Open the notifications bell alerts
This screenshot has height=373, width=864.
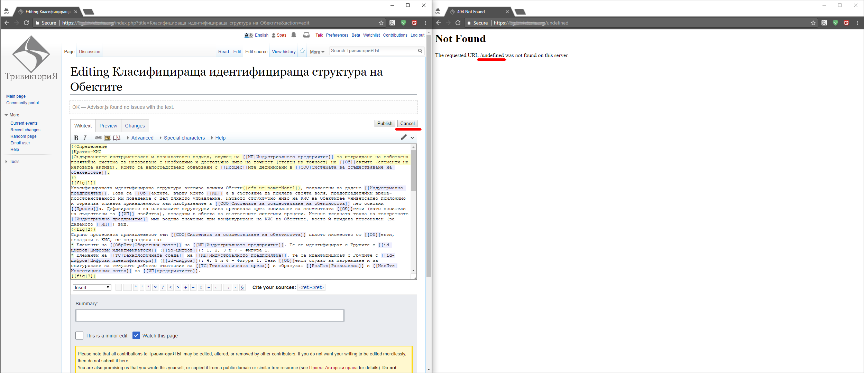tap(294, 35)
